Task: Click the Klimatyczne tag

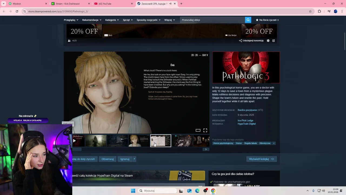Action: (265, 143)
